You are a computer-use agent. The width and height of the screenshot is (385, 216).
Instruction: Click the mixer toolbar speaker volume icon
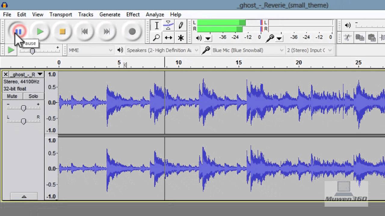click(348, 25)
